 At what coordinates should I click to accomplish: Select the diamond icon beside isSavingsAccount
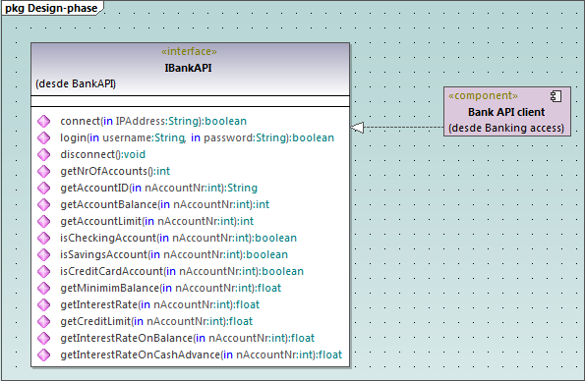click(x=43, y=254)
